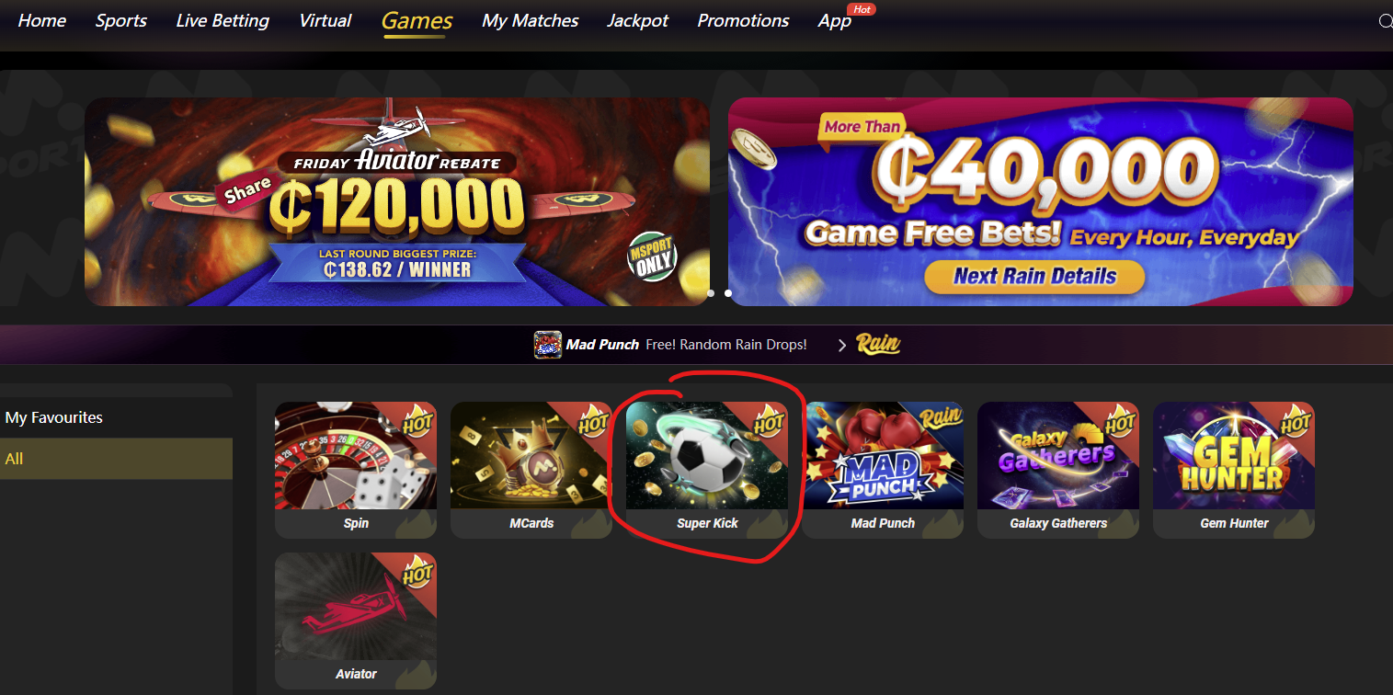Go to the Sports menu
The height and width of the screenshot is (695, 1393).
(121, 20)
